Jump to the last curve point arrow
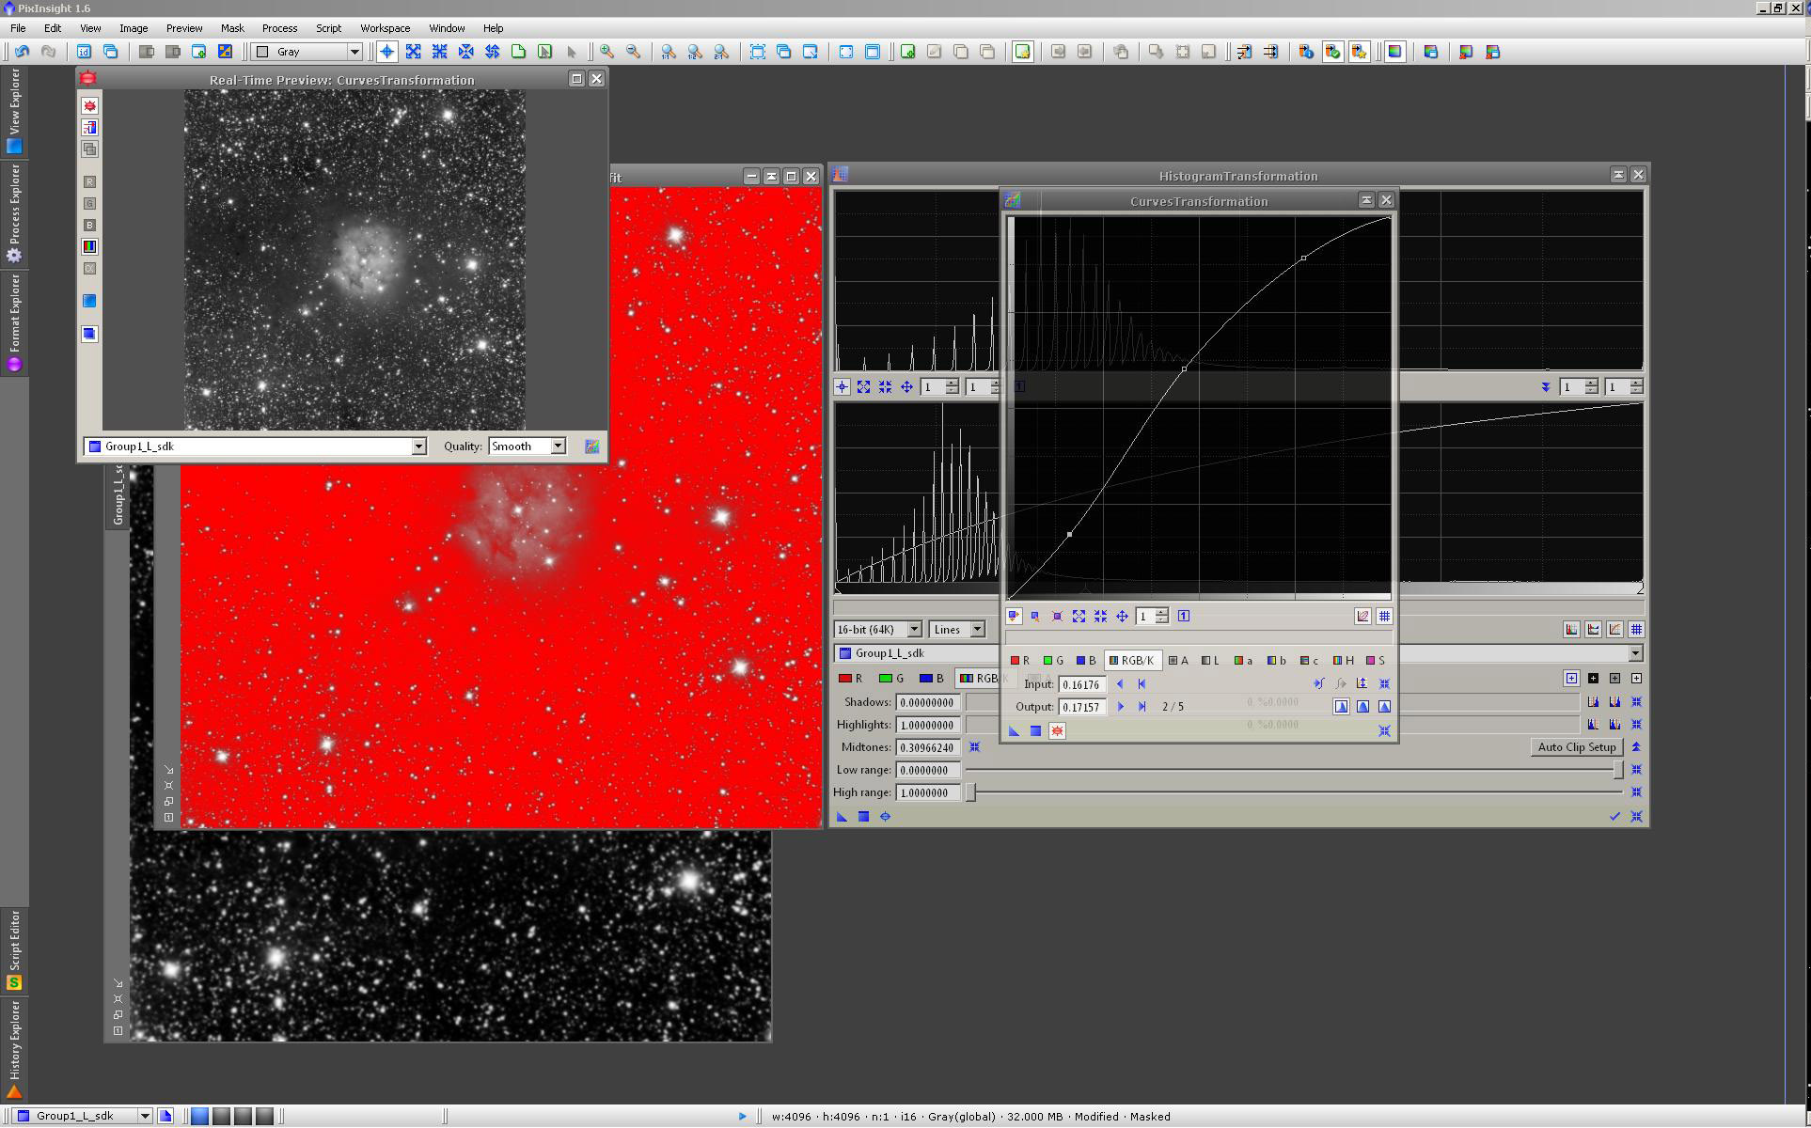This screenshot has height=1128, width=1811. click(x=1142, y=707)
